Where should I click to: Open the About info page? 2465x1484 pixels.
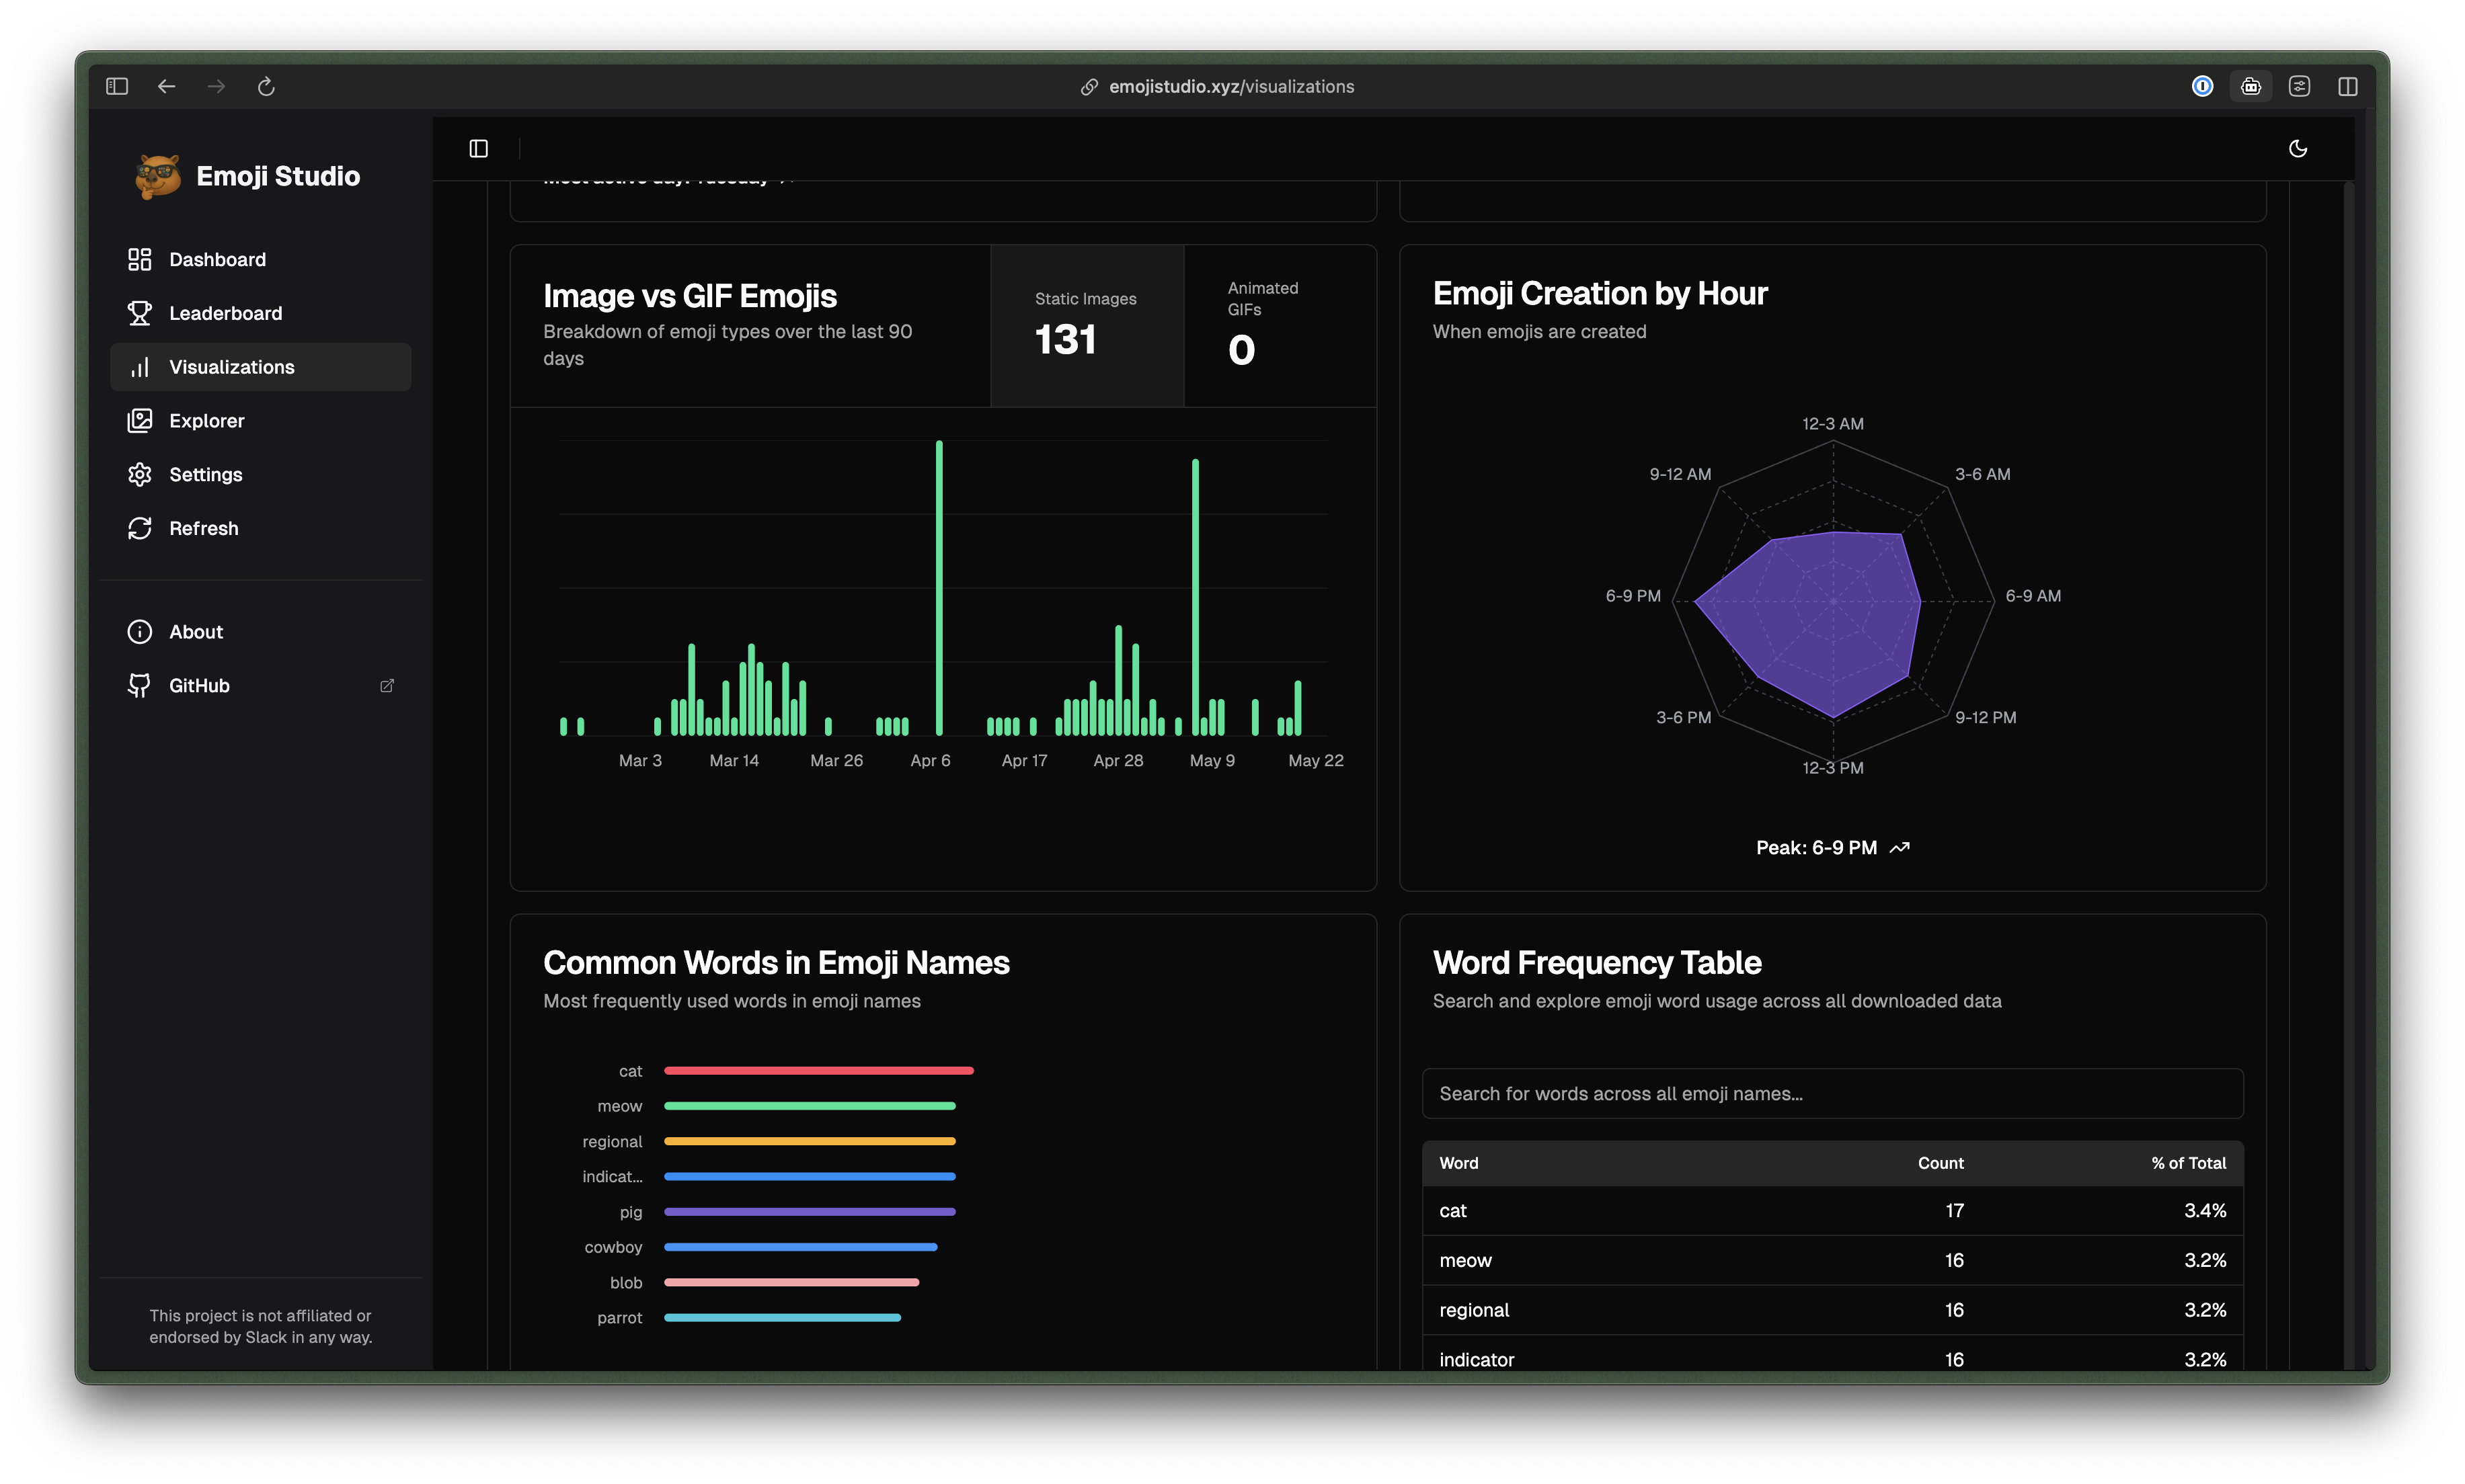click(x=196, y=632)
